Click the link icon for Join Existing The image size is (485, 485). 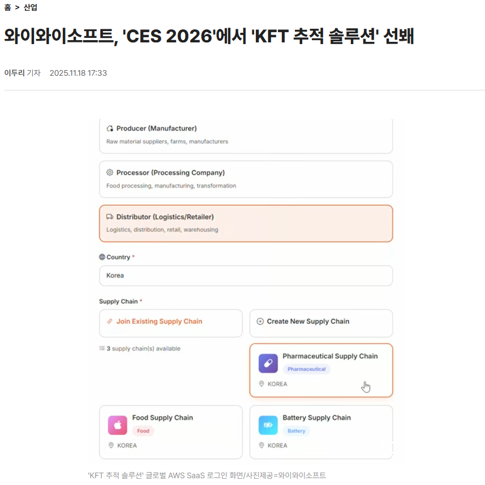pos(110,322)
